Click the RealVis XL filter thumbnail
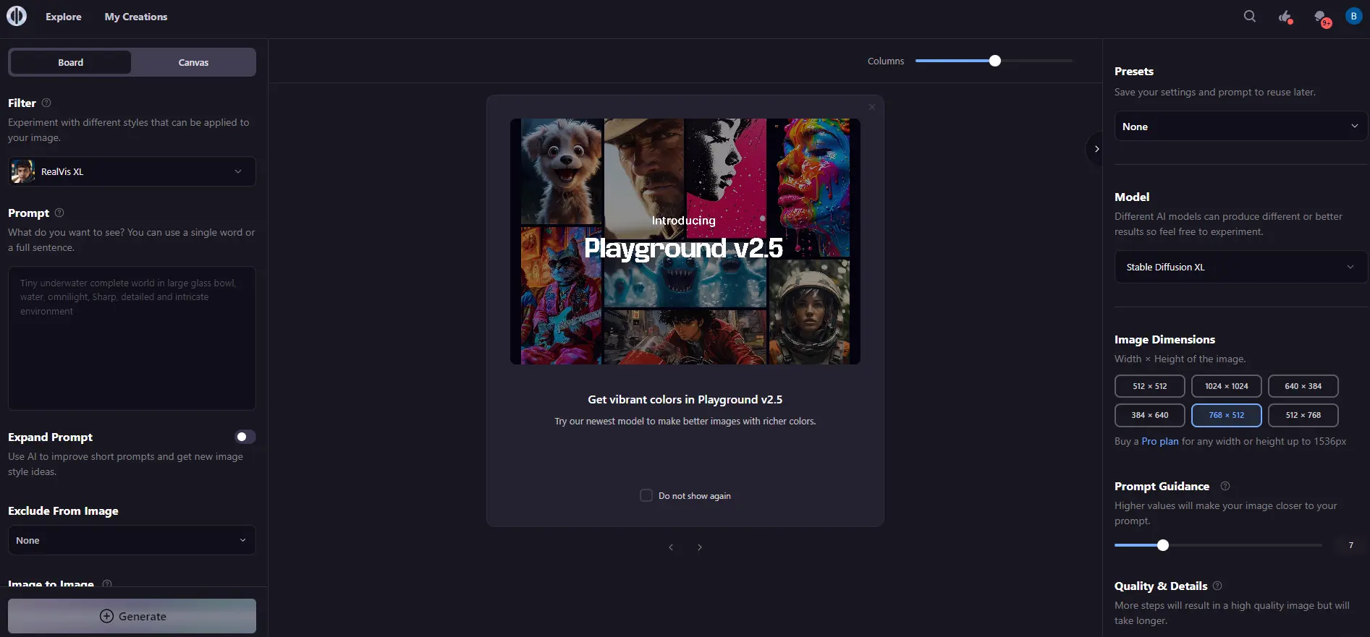 coord(22,171)
